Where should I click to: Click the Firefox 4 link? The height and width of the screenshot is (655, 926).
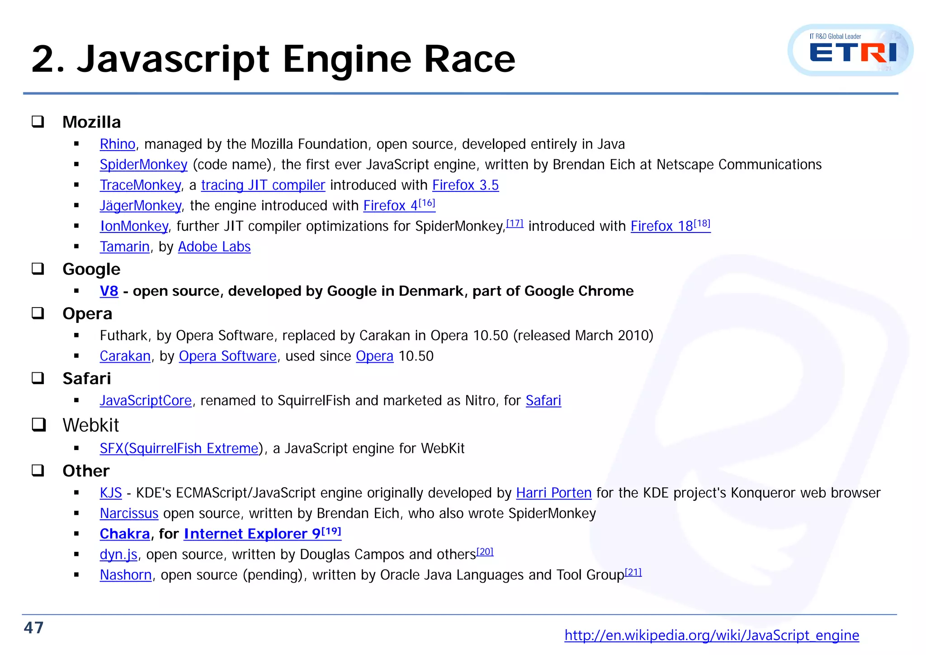point(391,206)
